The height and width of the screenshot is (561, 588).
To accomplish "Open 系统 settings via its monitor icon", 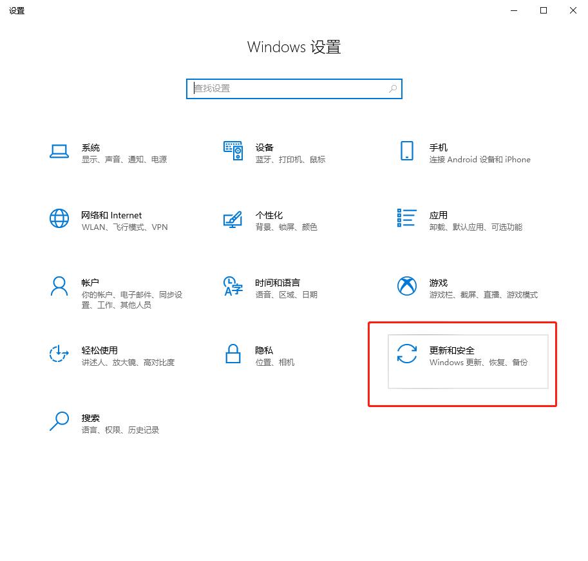I will 59,151.
